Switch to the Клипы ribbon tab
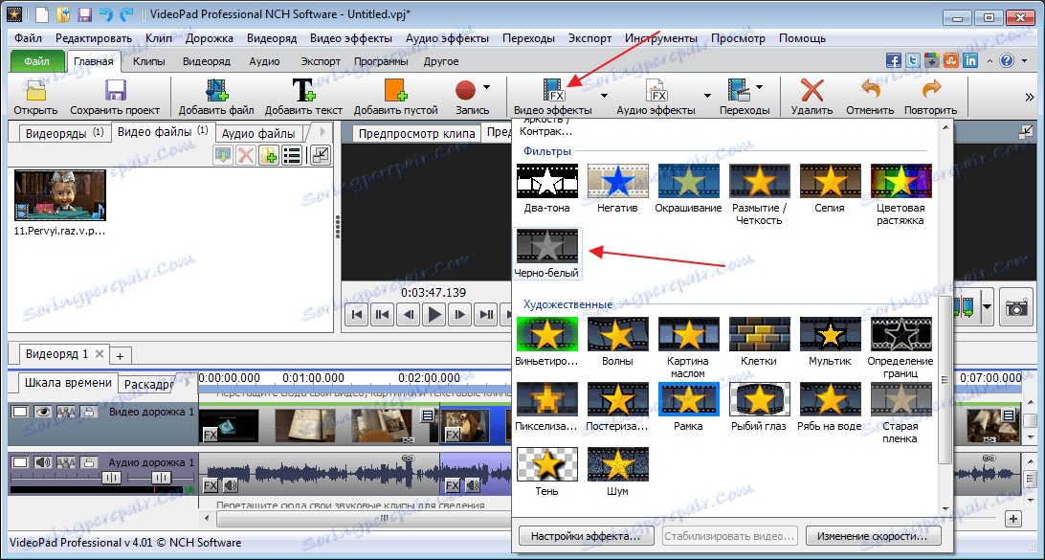The height and width of the screenshot is (560, 1045). (x=148, y=61)
